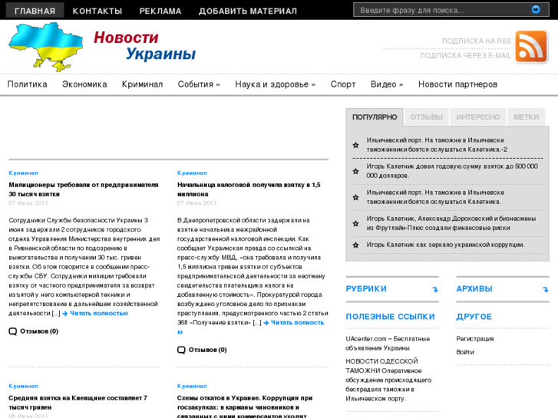This screenshot has width=558, height=418.
Task: Open the Спорт category
Action: 343,84
